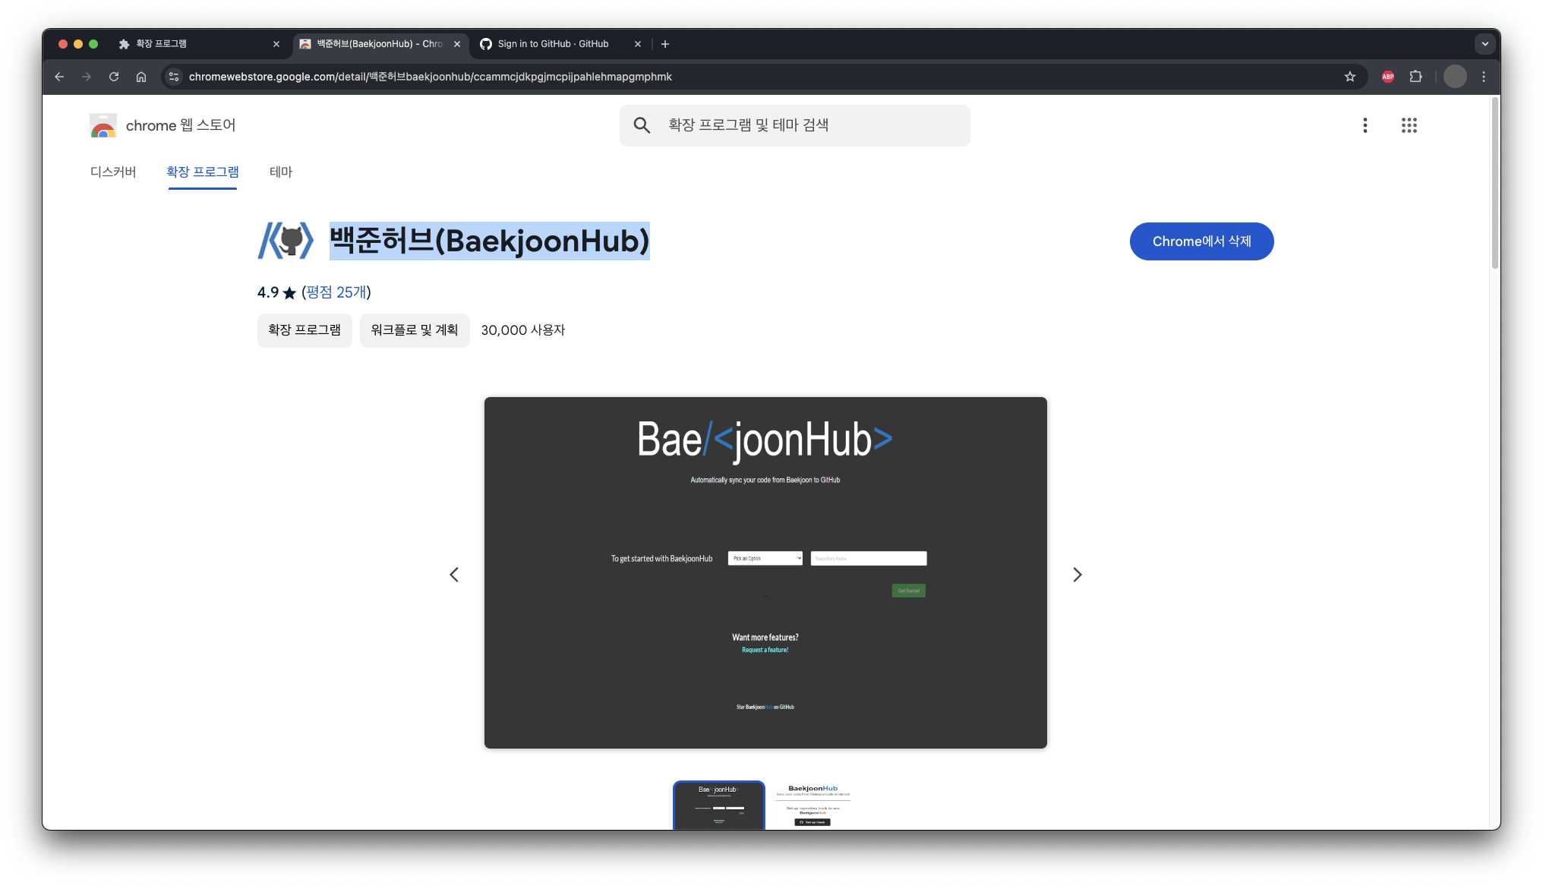Select the second BaekjoonHub screenshot thumbnail
This screenshot has height=886, width=1543.
coord(813,805)
